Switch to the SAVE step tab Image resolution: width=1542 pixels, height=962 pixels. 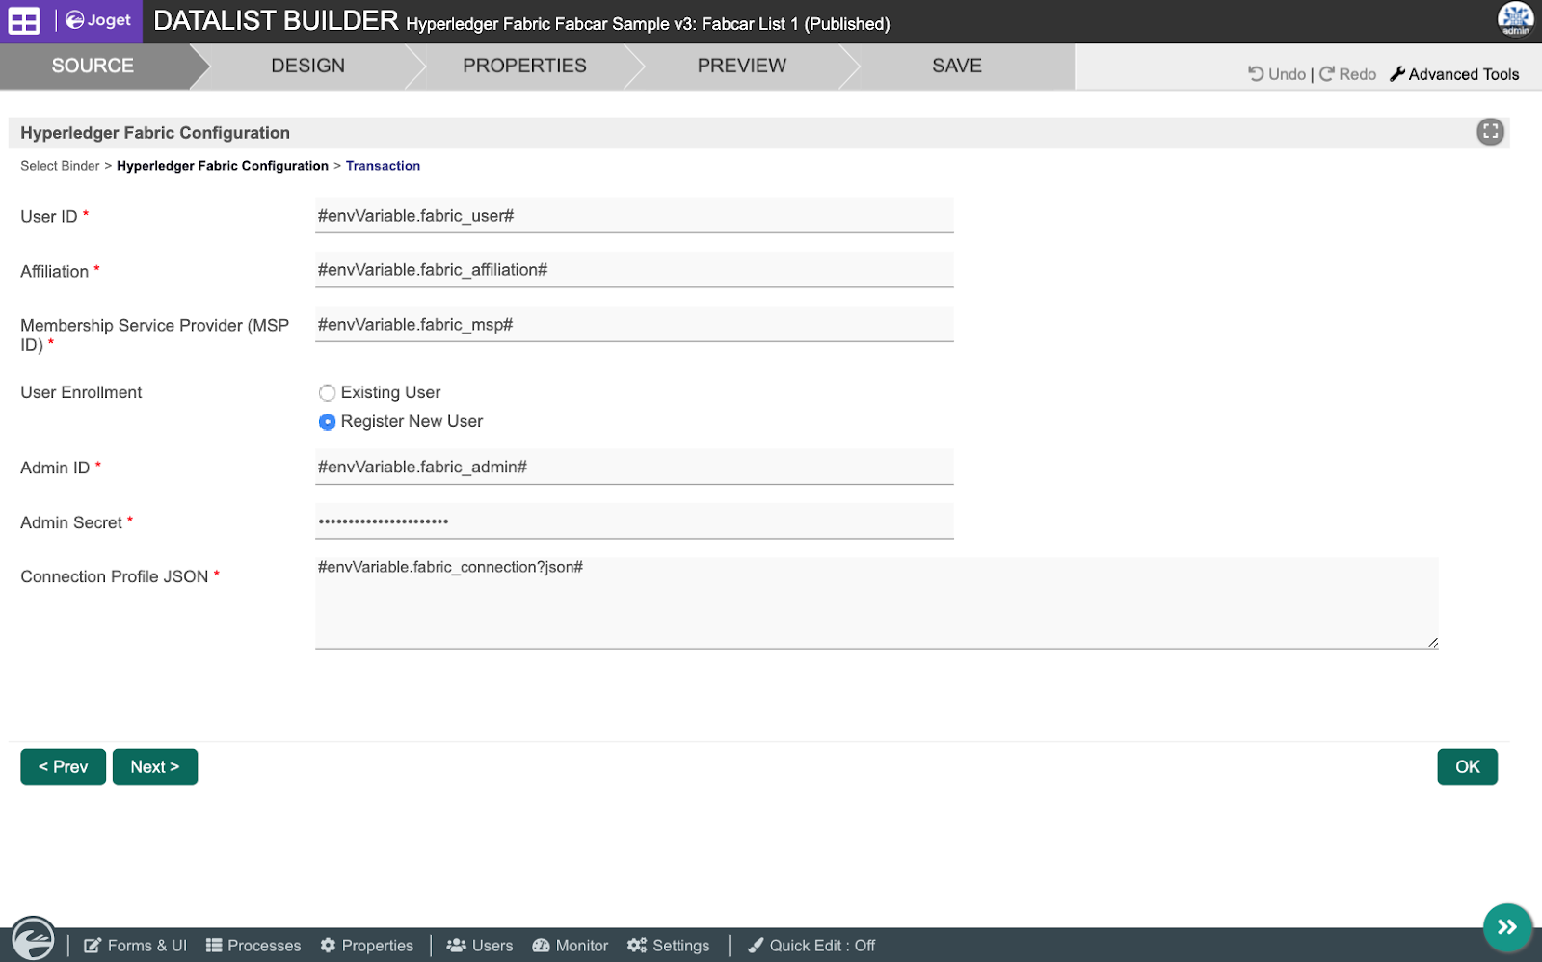pyautogui.click(x=956, y=66)
